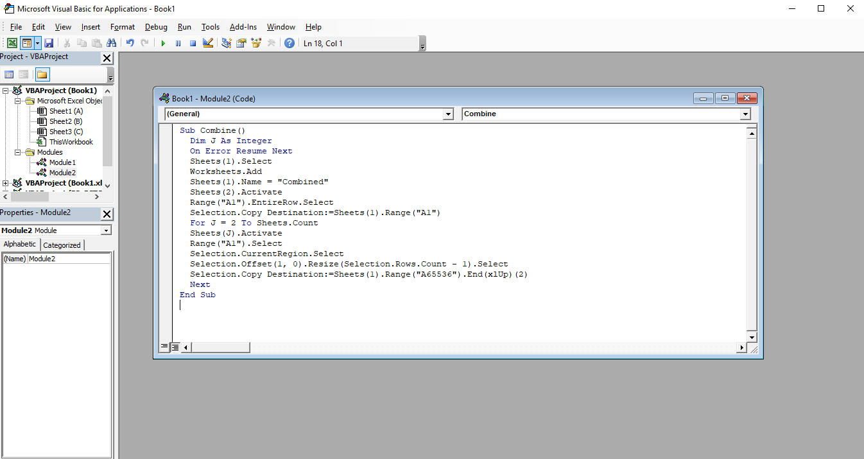Click the Save Book1 floppy disk icon
The height and width of the screenshot is (459, 864).
49,43
